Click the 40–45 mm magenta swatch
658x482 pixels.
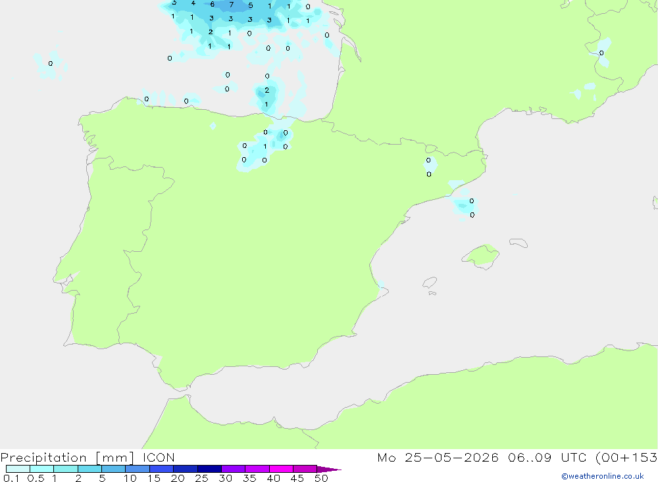pyautogui.click(x=281, y=469)
